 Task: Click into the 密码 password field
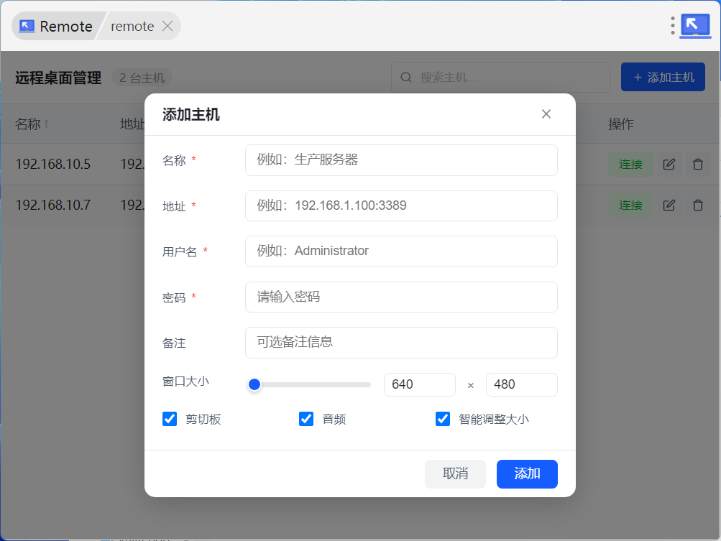(401, 297)
